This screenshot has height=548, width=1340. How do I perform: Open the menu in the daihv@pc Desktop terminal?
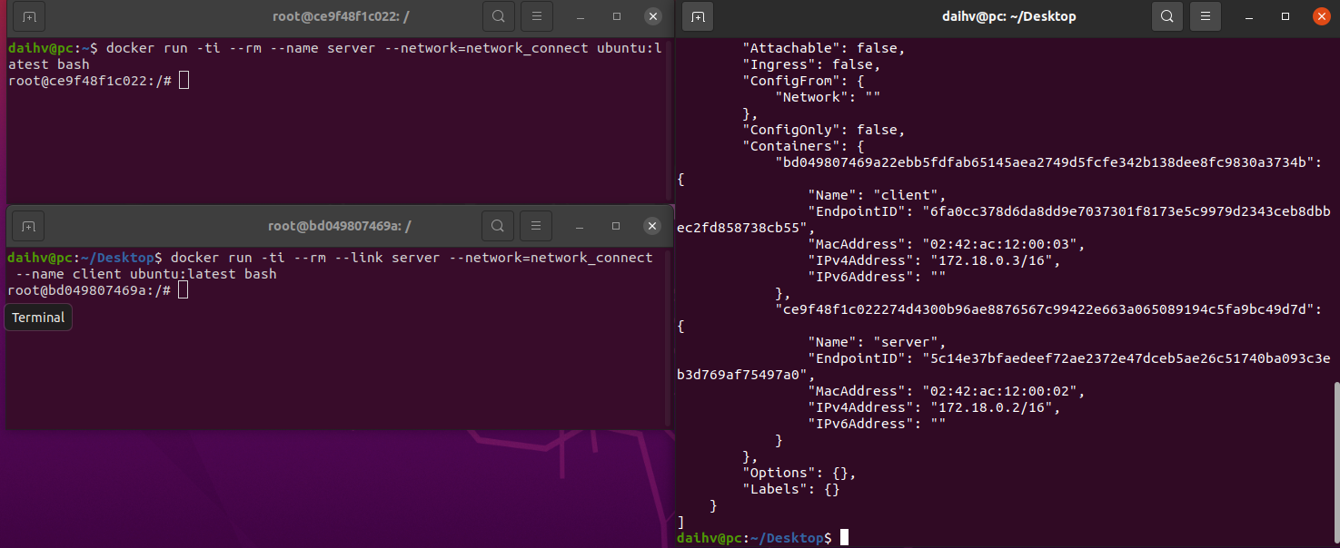coord(1205,15)
